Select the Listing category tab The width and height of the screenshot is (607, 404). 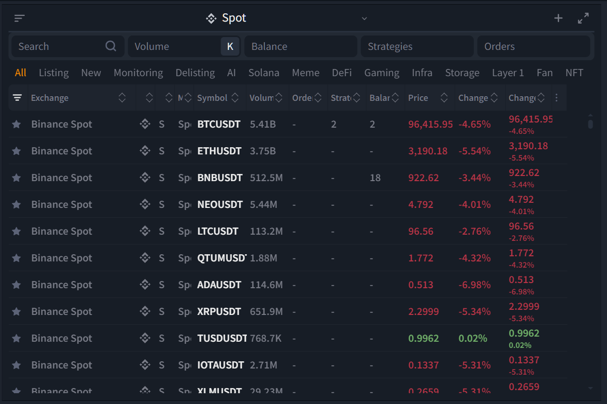[x=54, y=73]
